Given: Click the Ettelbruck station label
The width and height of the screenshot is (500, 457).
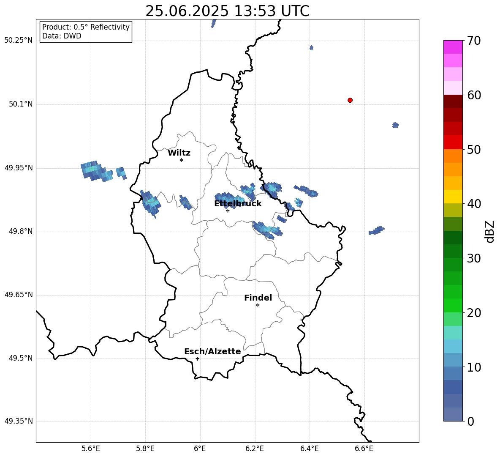Looking at the screenshot, I should 238,204.
